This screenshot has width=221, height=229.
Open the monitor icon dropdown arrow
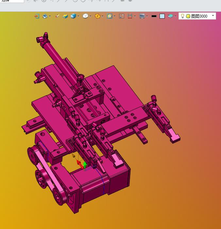click(147, 16)
